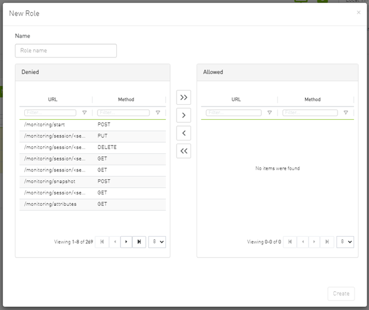
Task: Open Method filter options in Allowed table
Action: (345, 113)
